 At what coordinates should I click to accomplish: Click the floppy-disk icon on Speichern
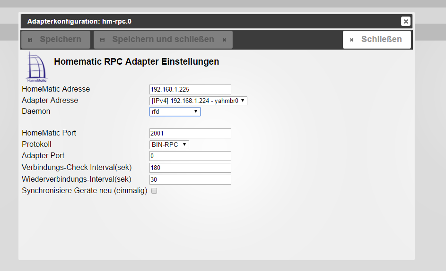pyautogui.click(x=30, y=40)
